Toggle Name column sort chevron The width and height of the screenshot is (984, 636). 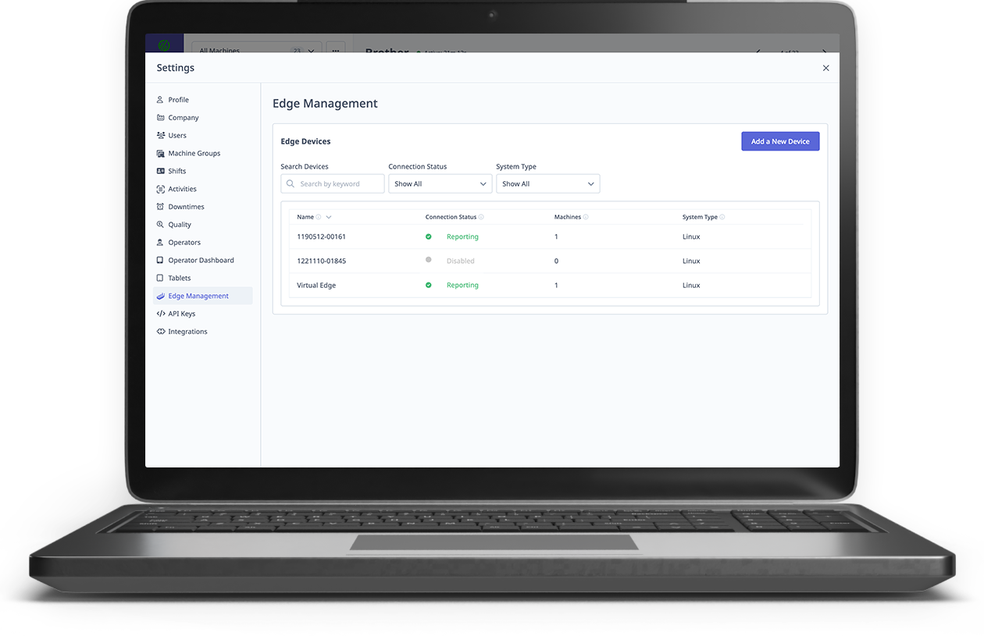click(329, 217)
